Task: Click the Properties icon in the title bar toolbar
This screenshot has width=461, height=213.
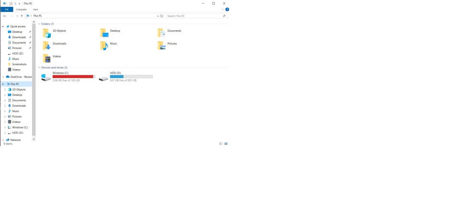Action: click(x=11, y=3)
